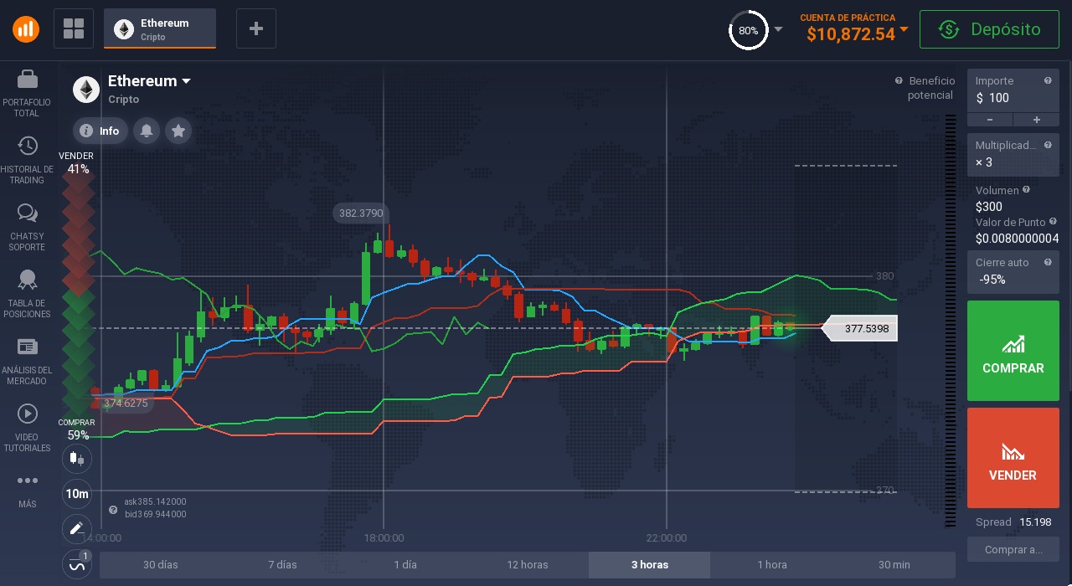Screen dimensions: 1072x586
Task: Click the 382.3790 high price label
Action: (x=361, y=213)
